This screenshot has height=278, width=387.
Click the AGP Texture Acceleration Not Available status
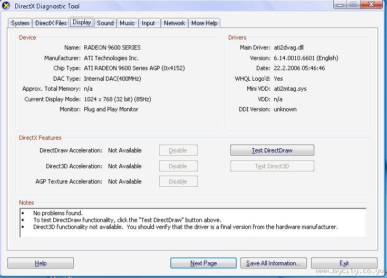point(125,181)
